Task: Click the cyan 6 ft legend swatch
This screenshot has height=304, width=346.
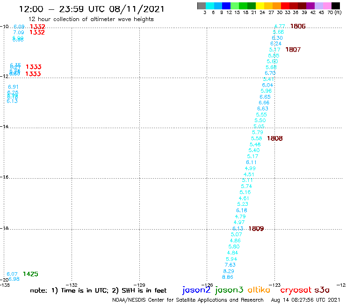Action: point(210,6)
